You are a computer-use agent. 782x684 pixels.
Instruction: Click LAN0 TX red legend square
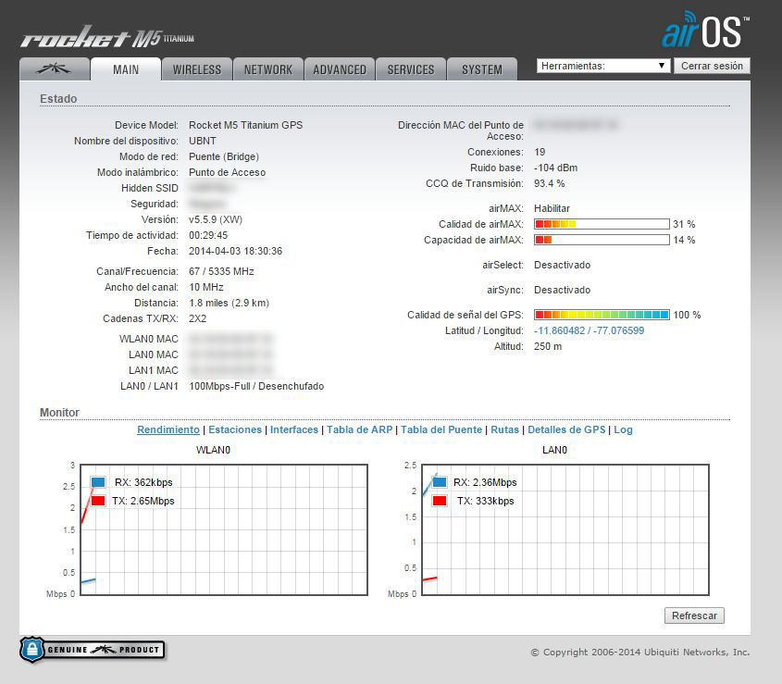click(440, 501)
